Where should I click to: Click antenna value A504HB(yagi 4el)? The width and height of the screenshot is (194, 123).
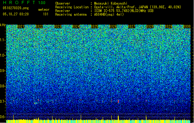tap(109, 14)
